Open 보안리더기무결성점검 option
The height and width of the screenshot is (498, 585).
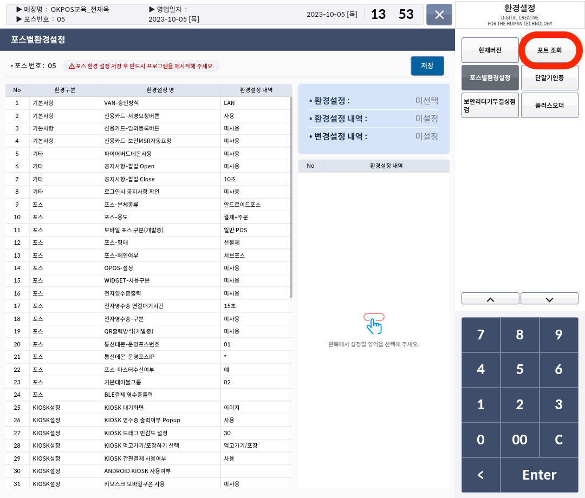pyautogui.click(x=490, y=105)
